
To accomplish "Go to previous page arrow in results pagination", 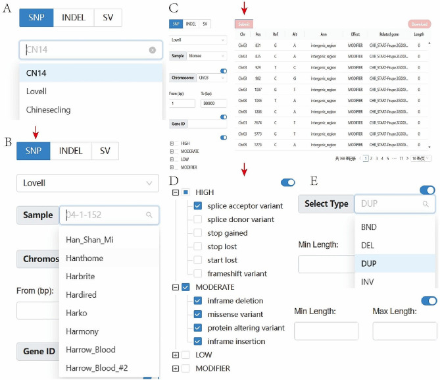I will pyautogui.click(x=360, y=159).
